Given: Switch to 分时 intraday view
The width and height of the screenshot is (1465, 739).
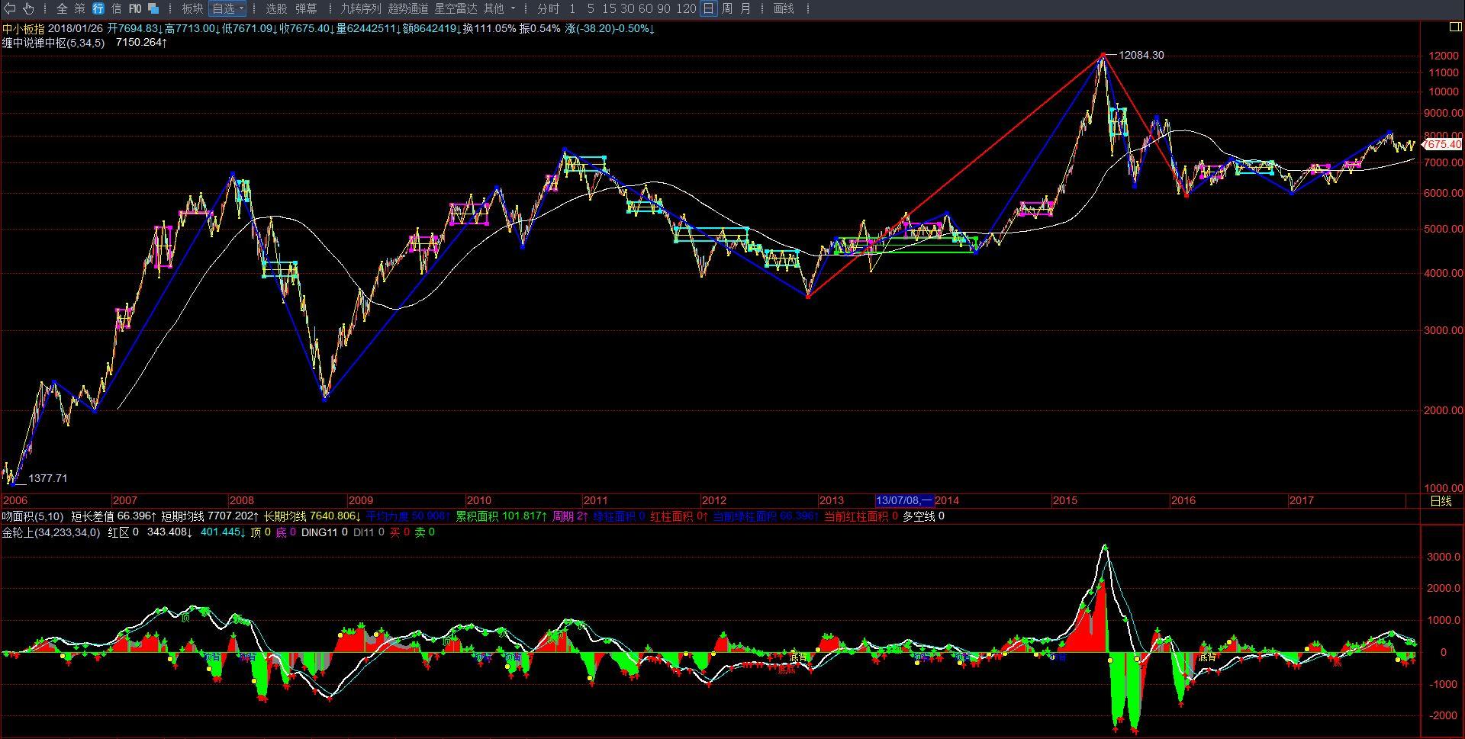Looking at the screenshot, I should (548, 8).
